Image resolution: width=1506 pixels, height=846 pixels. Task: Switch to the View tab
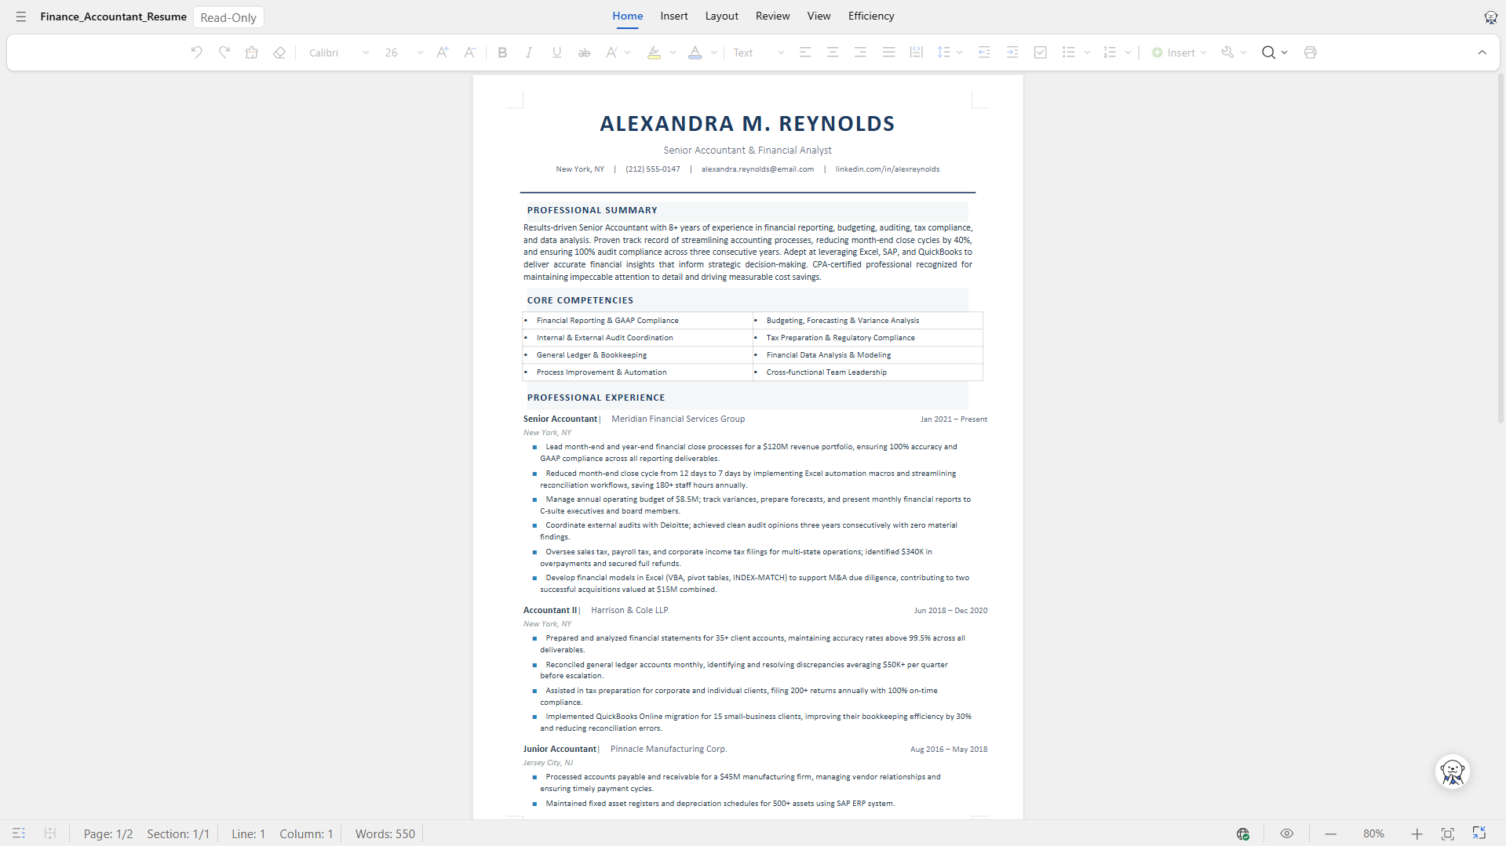click(x=819, y=16)
